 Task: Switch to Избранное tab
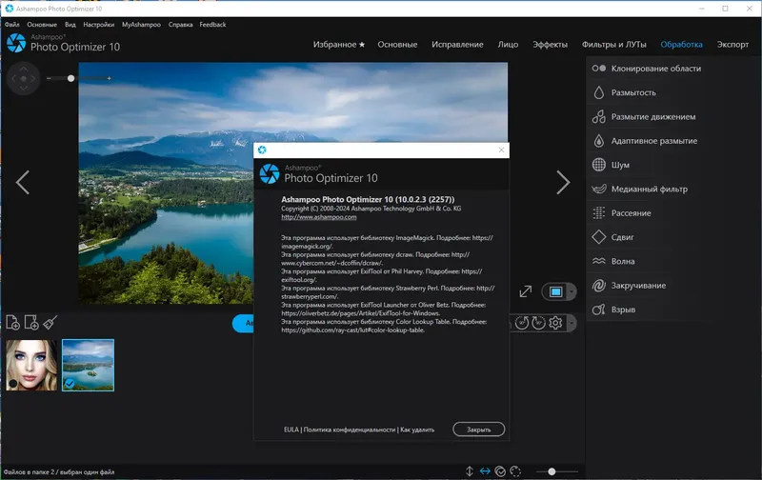338,44
